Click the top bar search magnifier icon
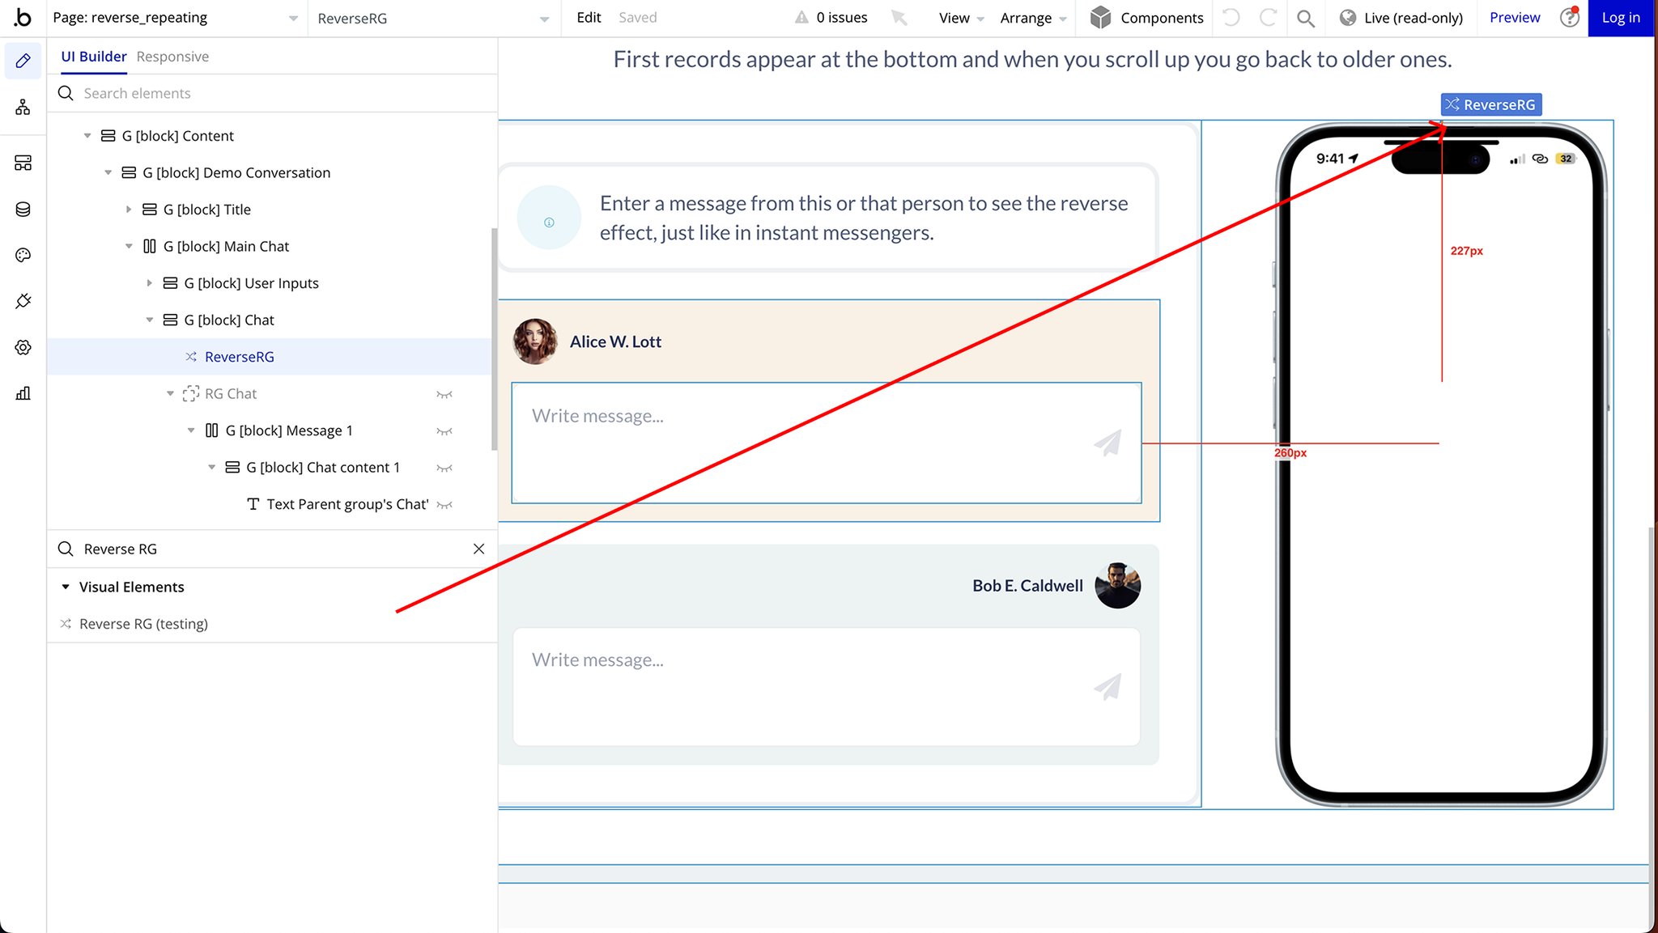This screenshot has width=1658, height=933. (x=1305, y=18)
